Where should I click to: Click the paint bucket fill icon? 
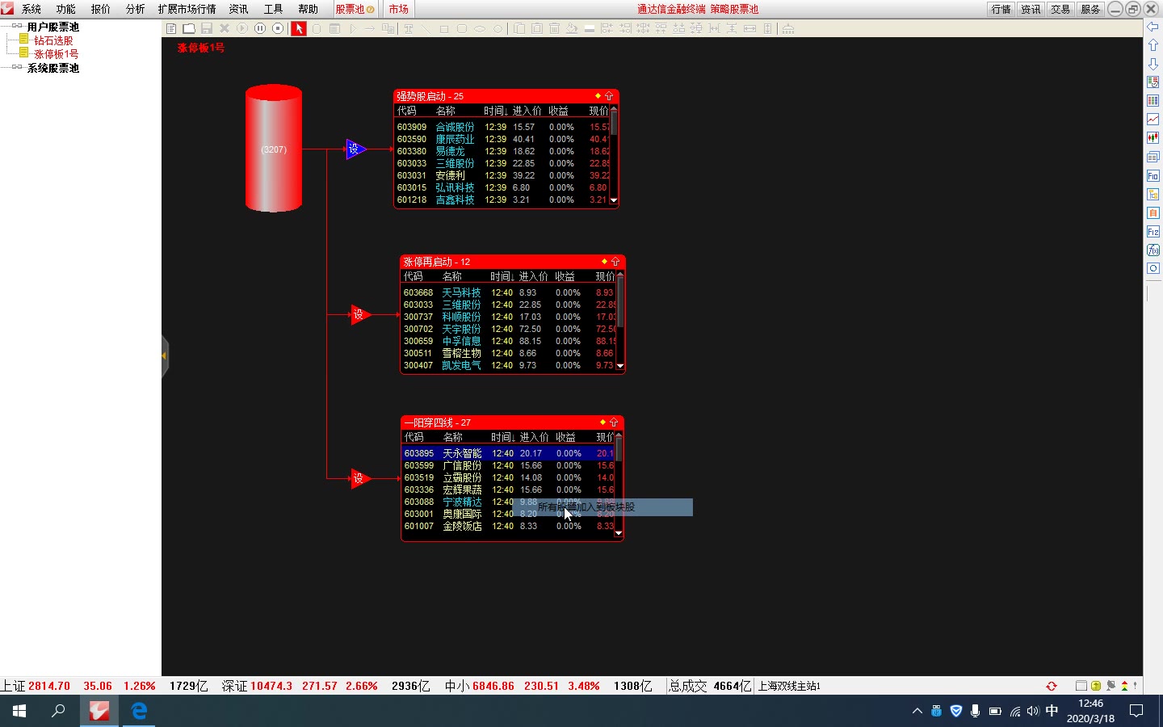point(572,28)
